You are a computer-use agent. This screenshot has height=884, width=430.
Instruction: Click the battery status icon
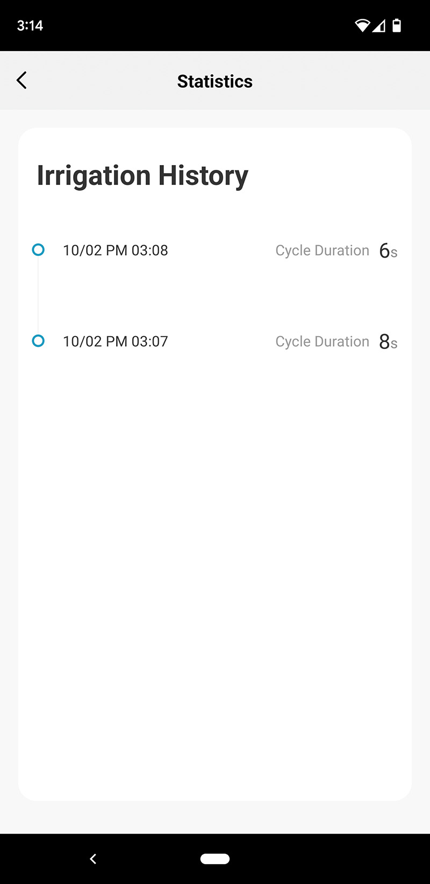click(x=397, y=25)
